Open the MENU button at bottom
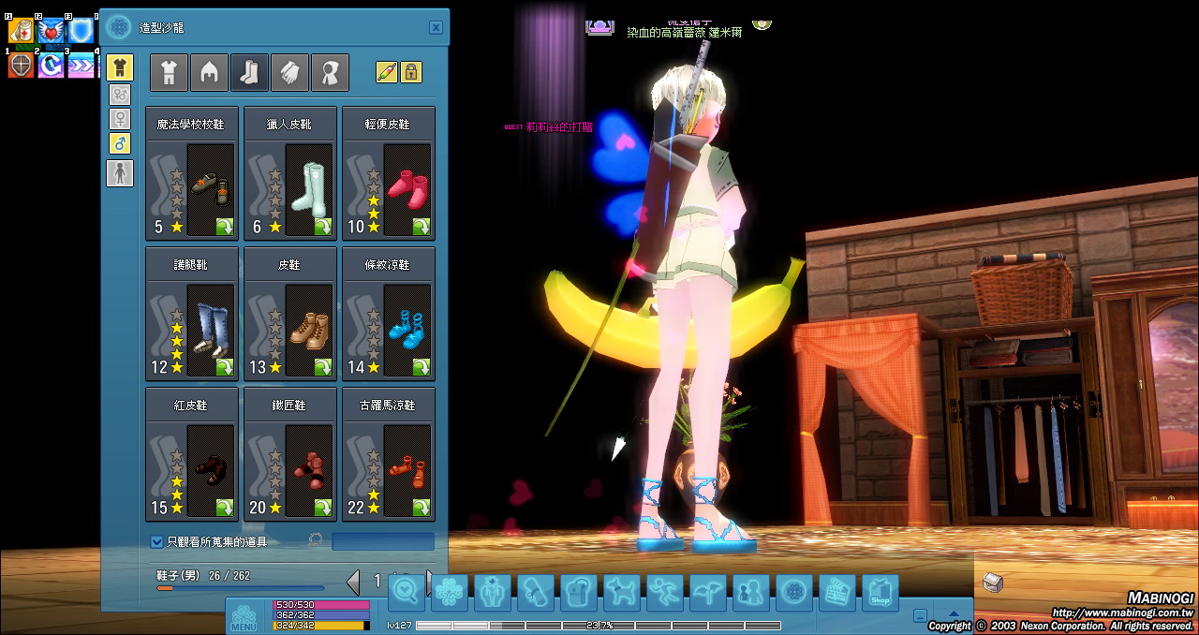The height and width of the screenshot is (635, 1199). [x=244, y=616]
